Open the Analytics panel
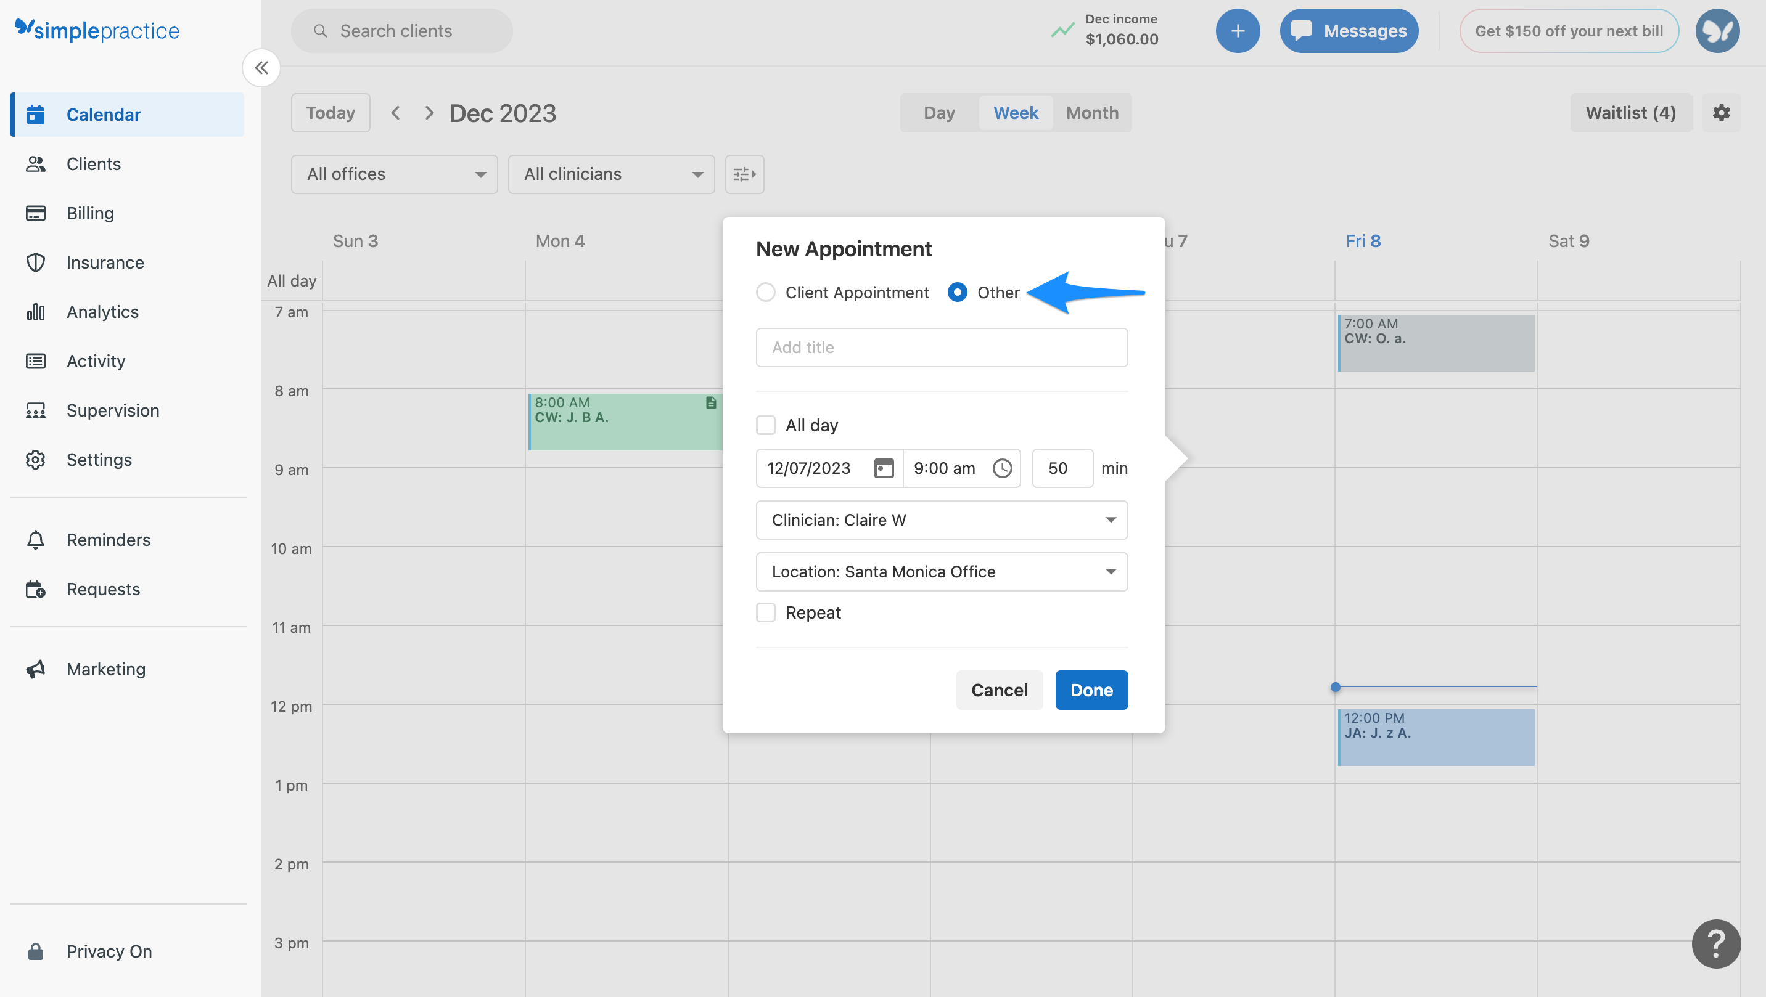Image resolution: width=1766 pixels, height=997 pixels. coord(102,312)
